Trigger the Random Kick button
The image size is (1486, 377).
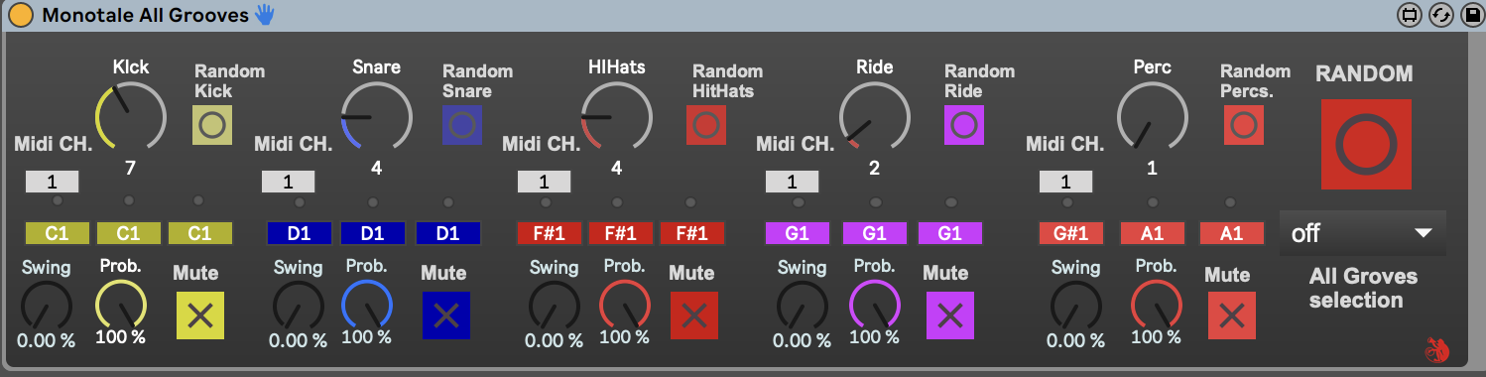pos(212,125)
